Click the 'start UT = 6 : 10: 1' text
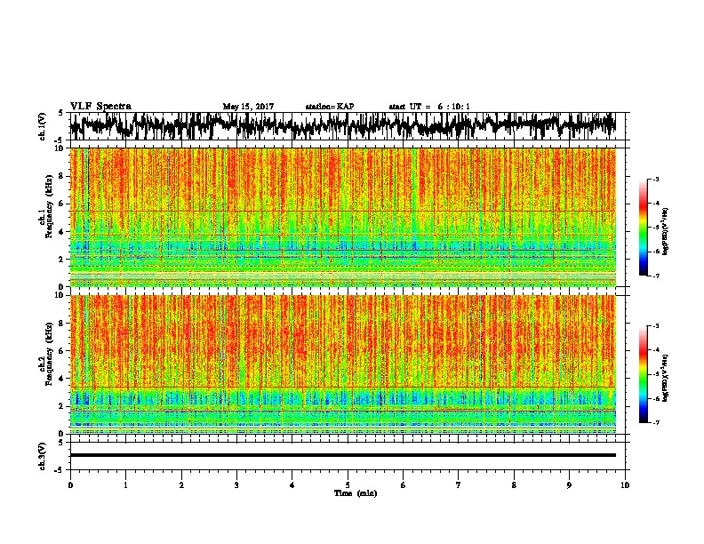The width and height of the screenshot is (704, 544). (x=429, y=107)
